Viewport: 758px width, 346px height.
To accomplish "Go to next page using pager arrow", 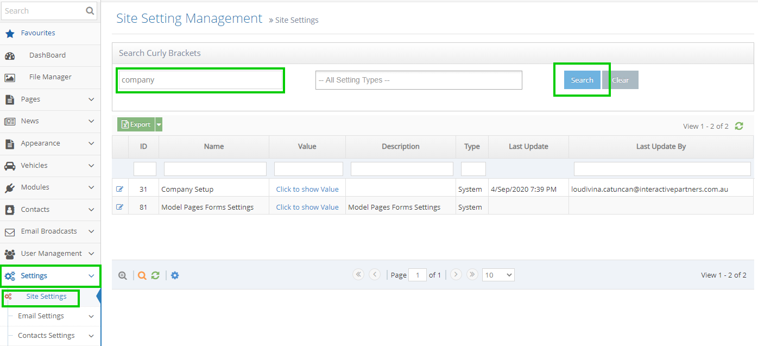I will pyautogui.click(x=456, y=275).
